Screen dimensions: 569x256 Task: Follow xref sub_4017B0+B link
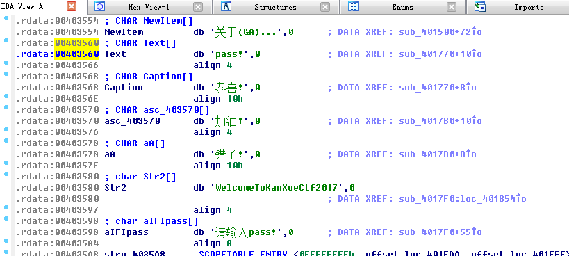[x=438, y=154]
